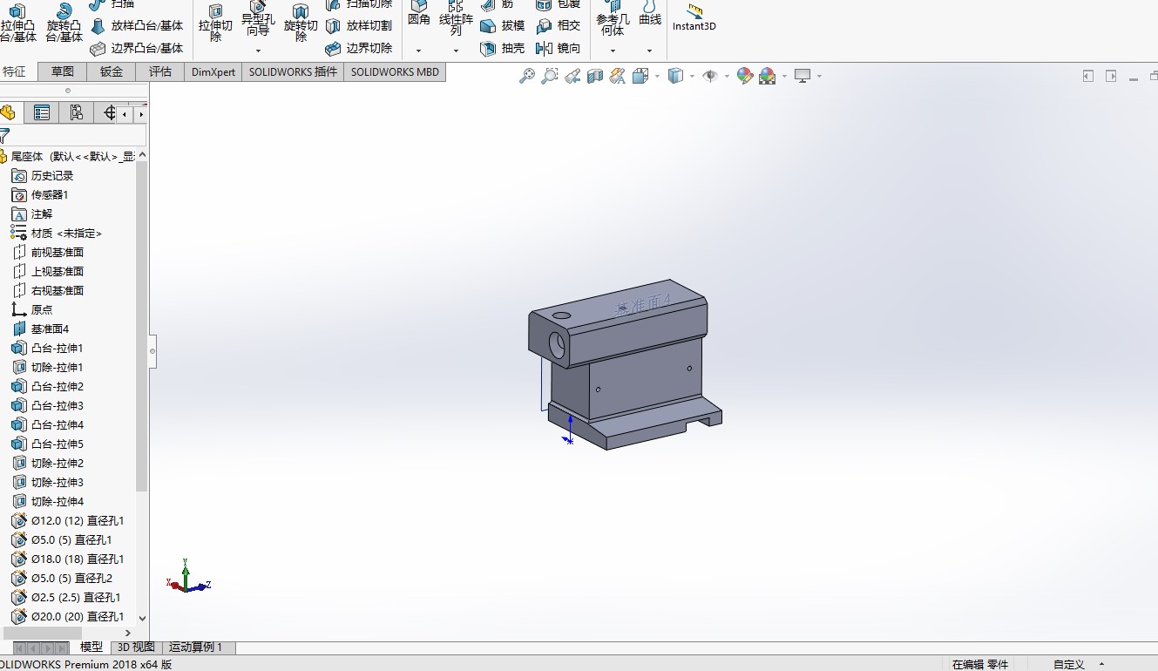Select the Fillet (圆角) tool

point(419,14)
